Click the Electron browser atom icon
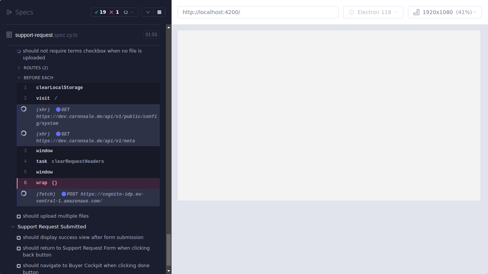This screenshot has width=488, height=274. 351,12
